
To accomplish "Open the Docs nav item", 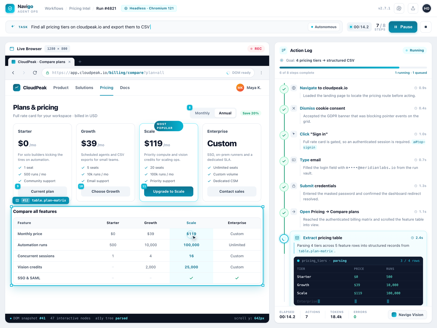I will coord(125,88).
